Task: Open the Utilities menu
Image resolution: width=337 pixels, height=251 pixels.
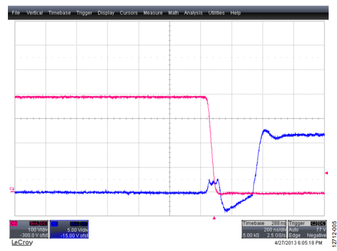Action: coord(216,12)
